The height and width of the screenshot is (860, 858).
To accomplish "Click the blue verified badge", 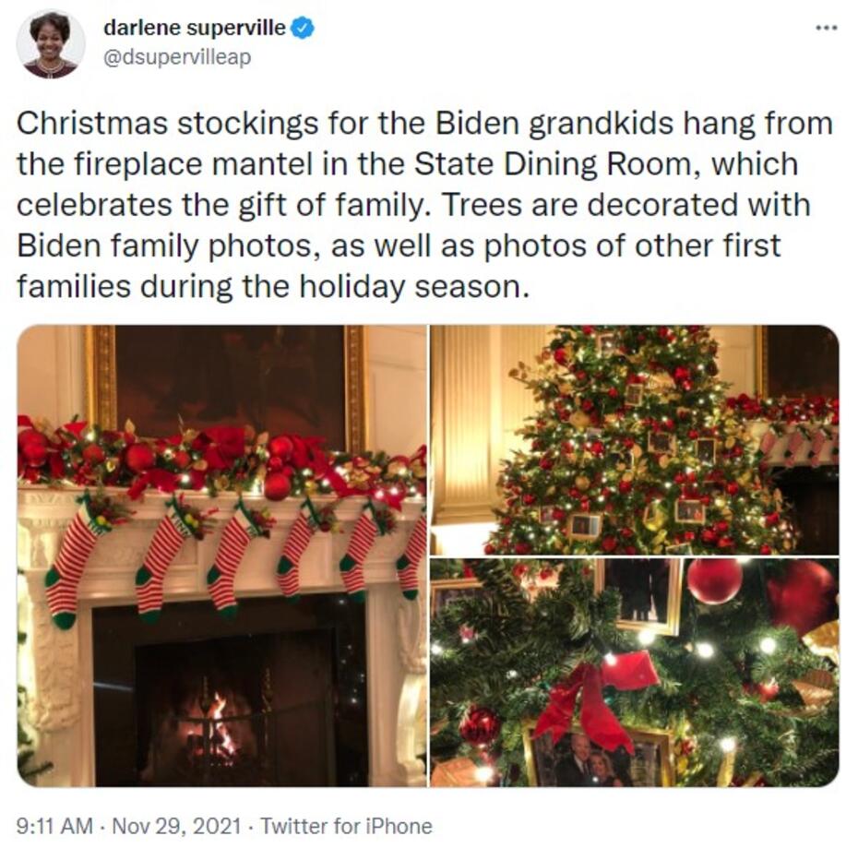I will pyautogui.click(x=303, y=29).
